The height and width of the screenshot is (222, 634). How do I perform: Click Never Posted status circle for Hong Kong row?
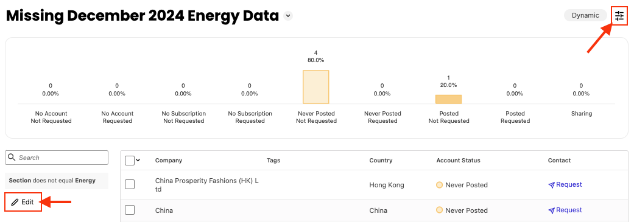click(440, 185)
